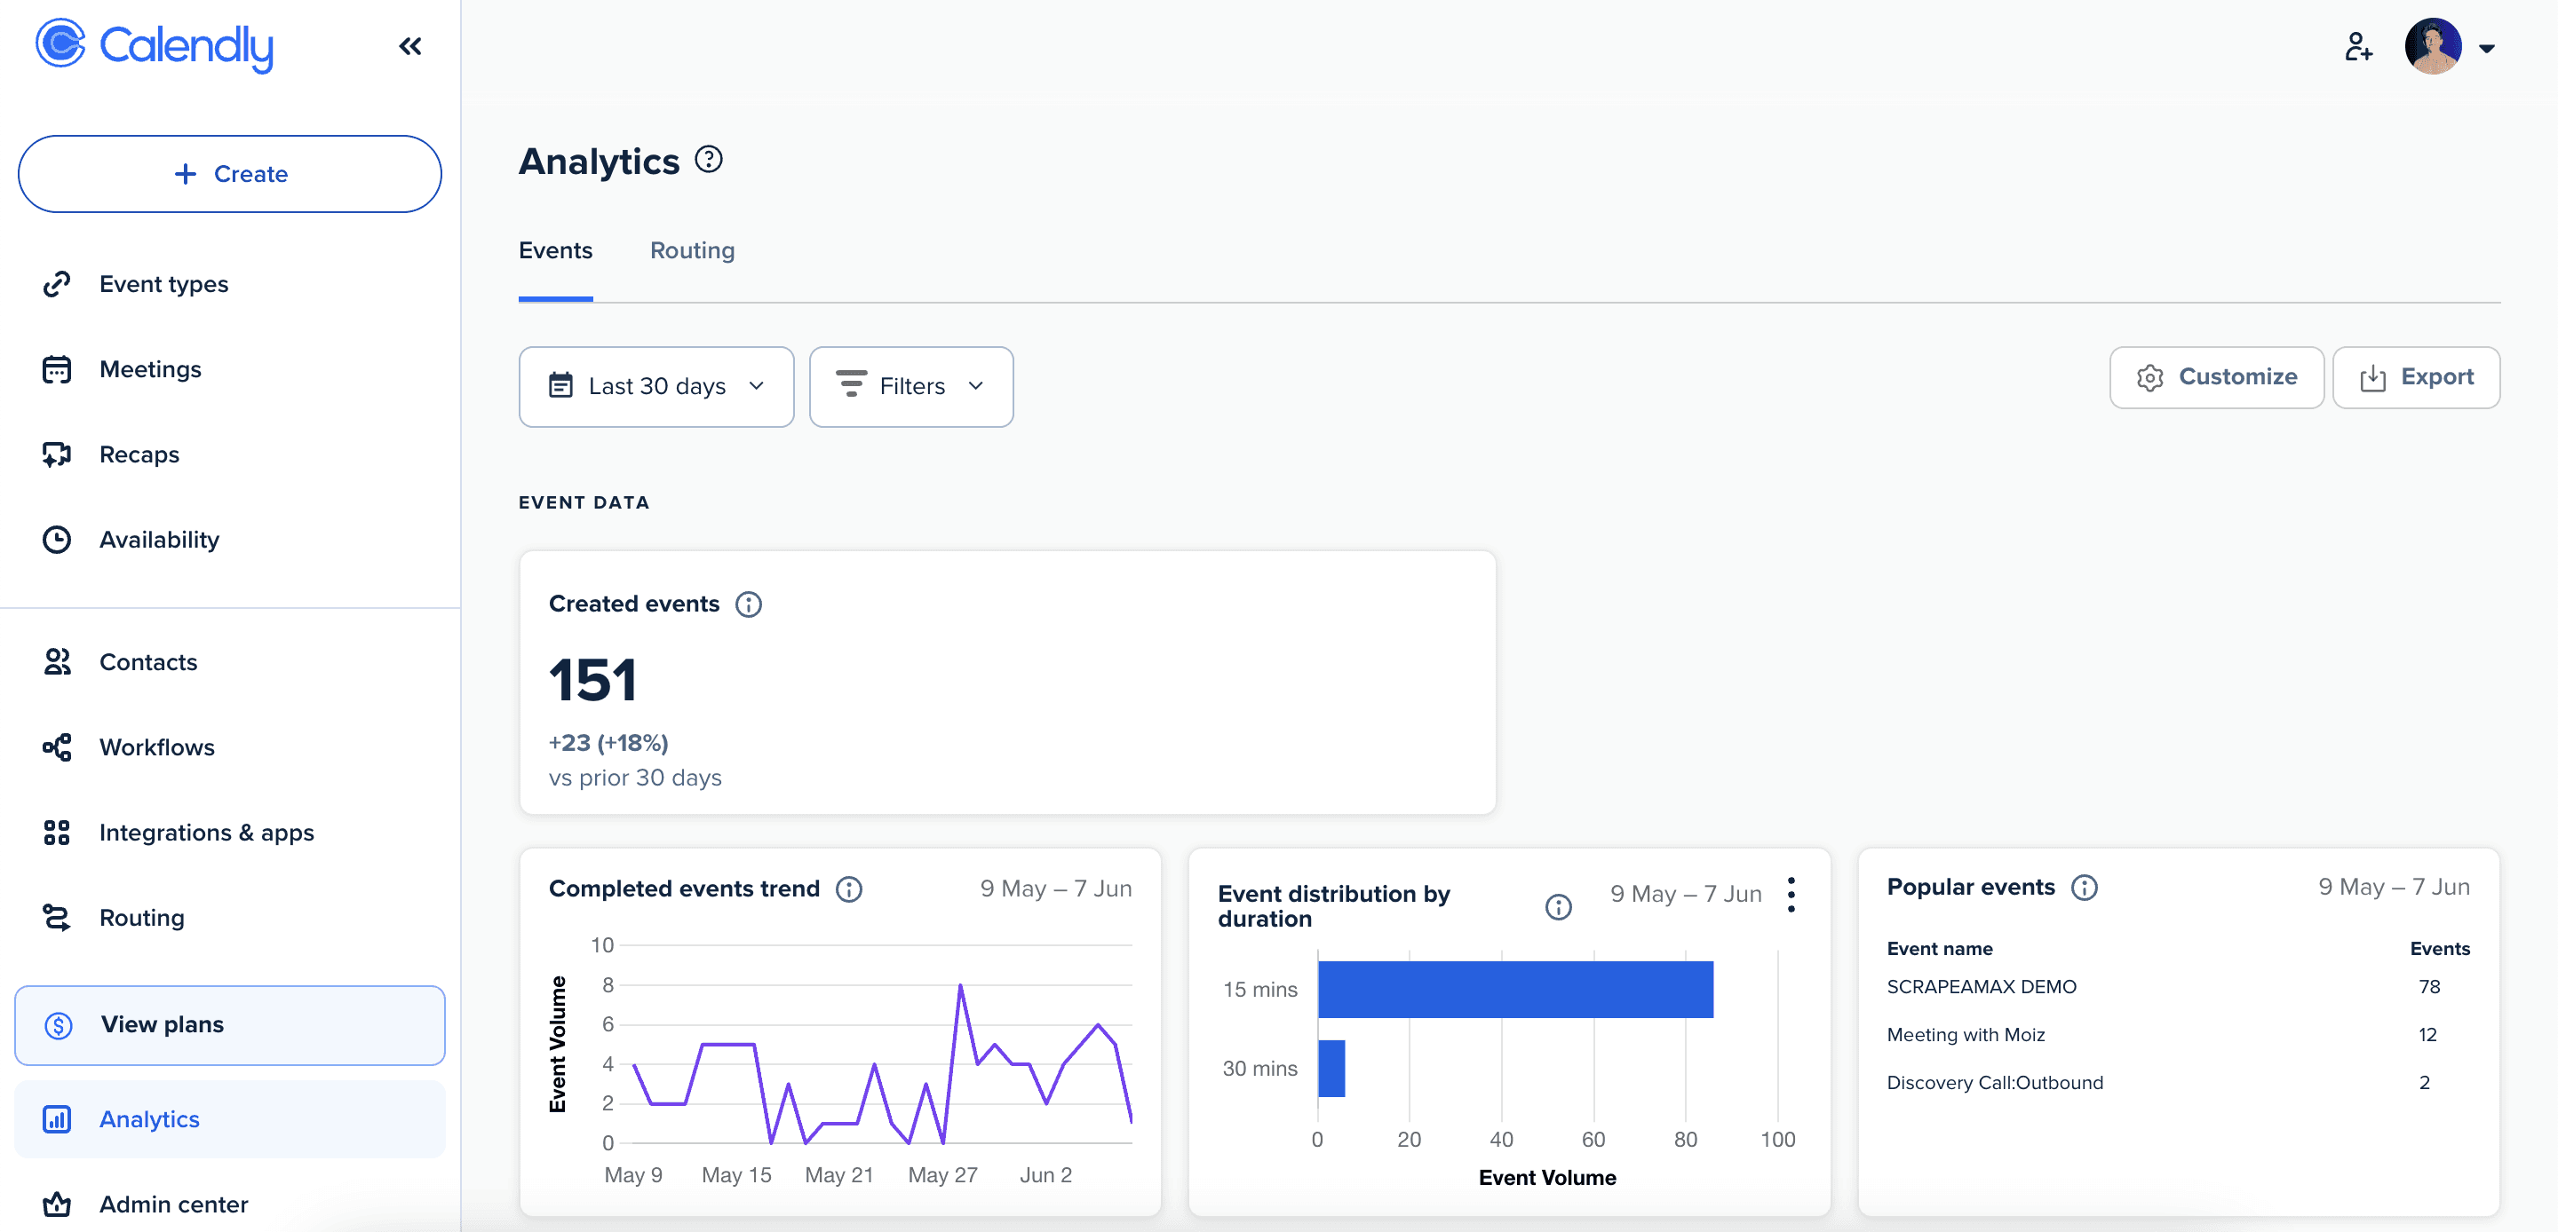Click the View plans dollar icon
This screenshot has height=1232, width=2558.
59,1025
